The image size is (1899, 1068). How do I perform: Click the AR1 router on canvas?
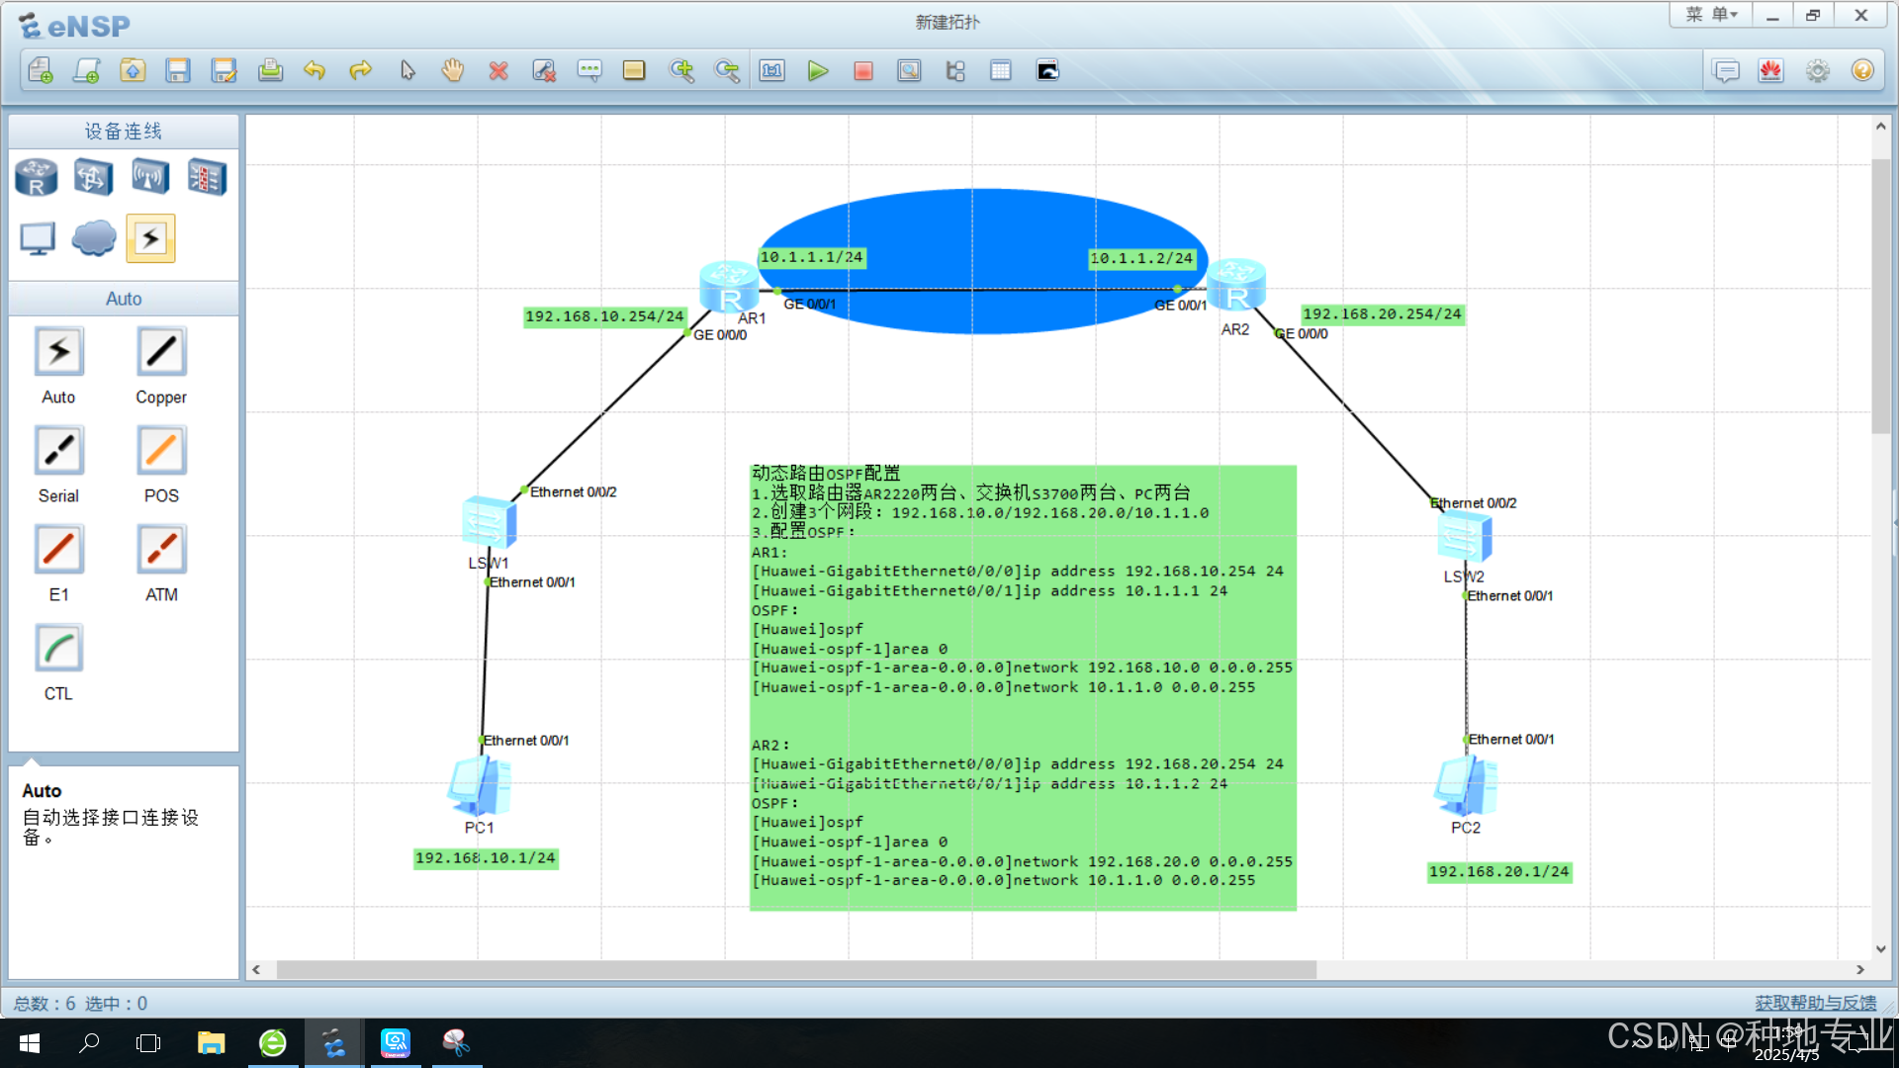[729, 287]
